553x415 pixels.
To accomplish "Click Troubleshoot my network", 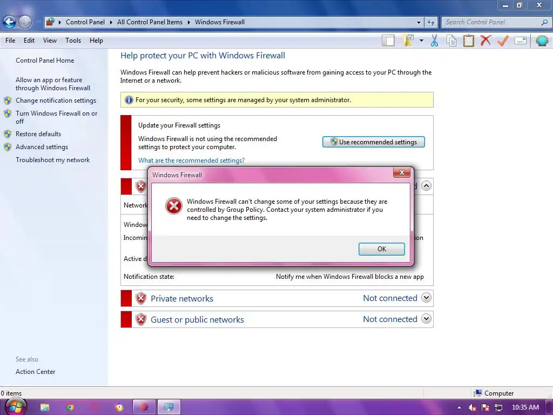I will coord(52,160).
